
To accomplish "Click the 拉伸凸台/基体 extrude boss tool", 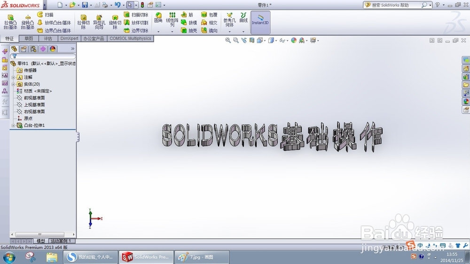I will (x=10, y=22).
